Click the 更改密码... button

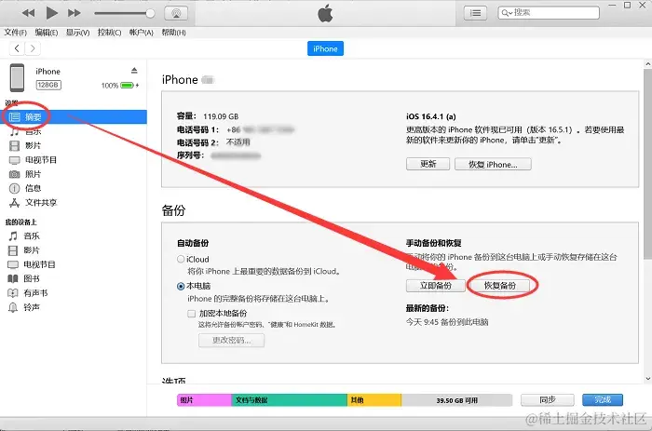231,341
